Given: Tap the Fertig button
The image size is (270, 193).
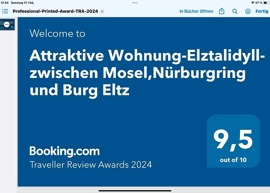Looking at the screenshot, I should [262, 11].
